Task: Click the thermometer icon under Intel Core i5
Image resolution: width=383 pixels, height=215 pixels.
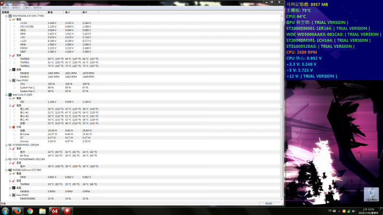Action: pyautogui.click(x=14, y=106)
